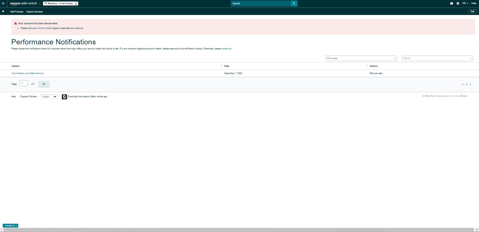Click the Feedback button

tap(9, 226)
